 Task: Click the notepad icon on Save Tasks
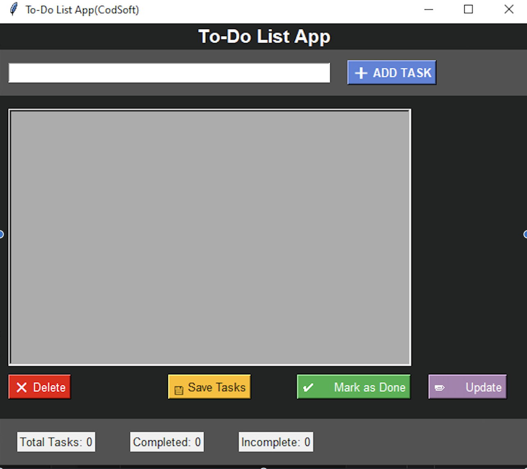pos(179,390)
